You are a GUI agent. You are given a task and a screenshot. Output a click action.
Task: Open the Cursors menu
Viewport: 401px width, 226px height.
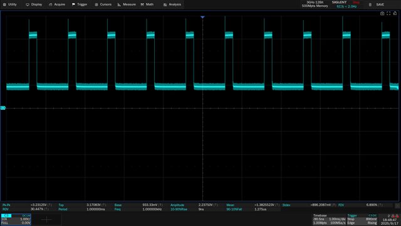(103, 4)
